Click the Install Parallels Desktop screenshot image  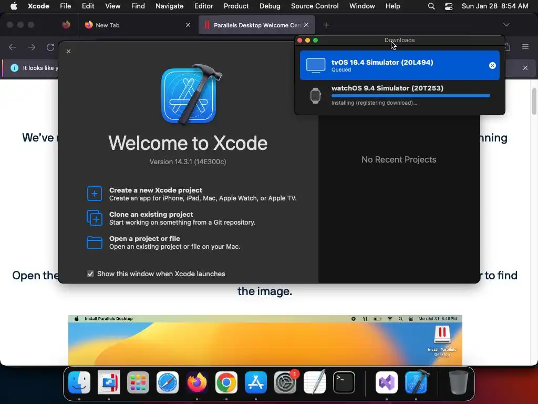click(265, 340)
